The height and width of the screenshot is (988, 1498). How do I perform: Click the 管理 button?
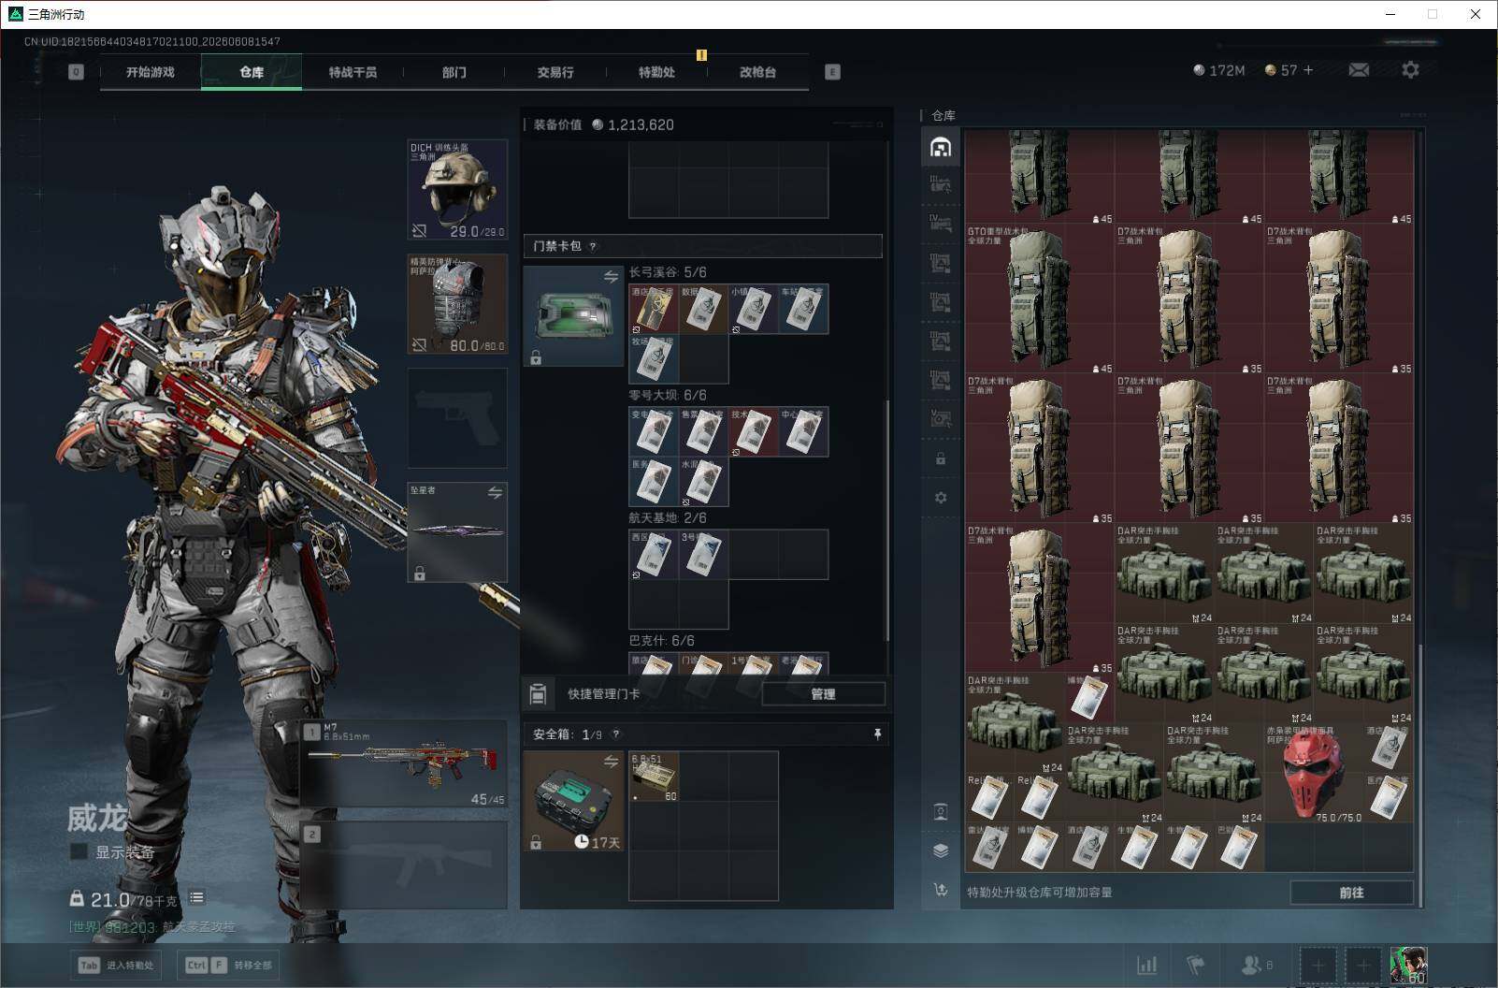coord(823,694)
